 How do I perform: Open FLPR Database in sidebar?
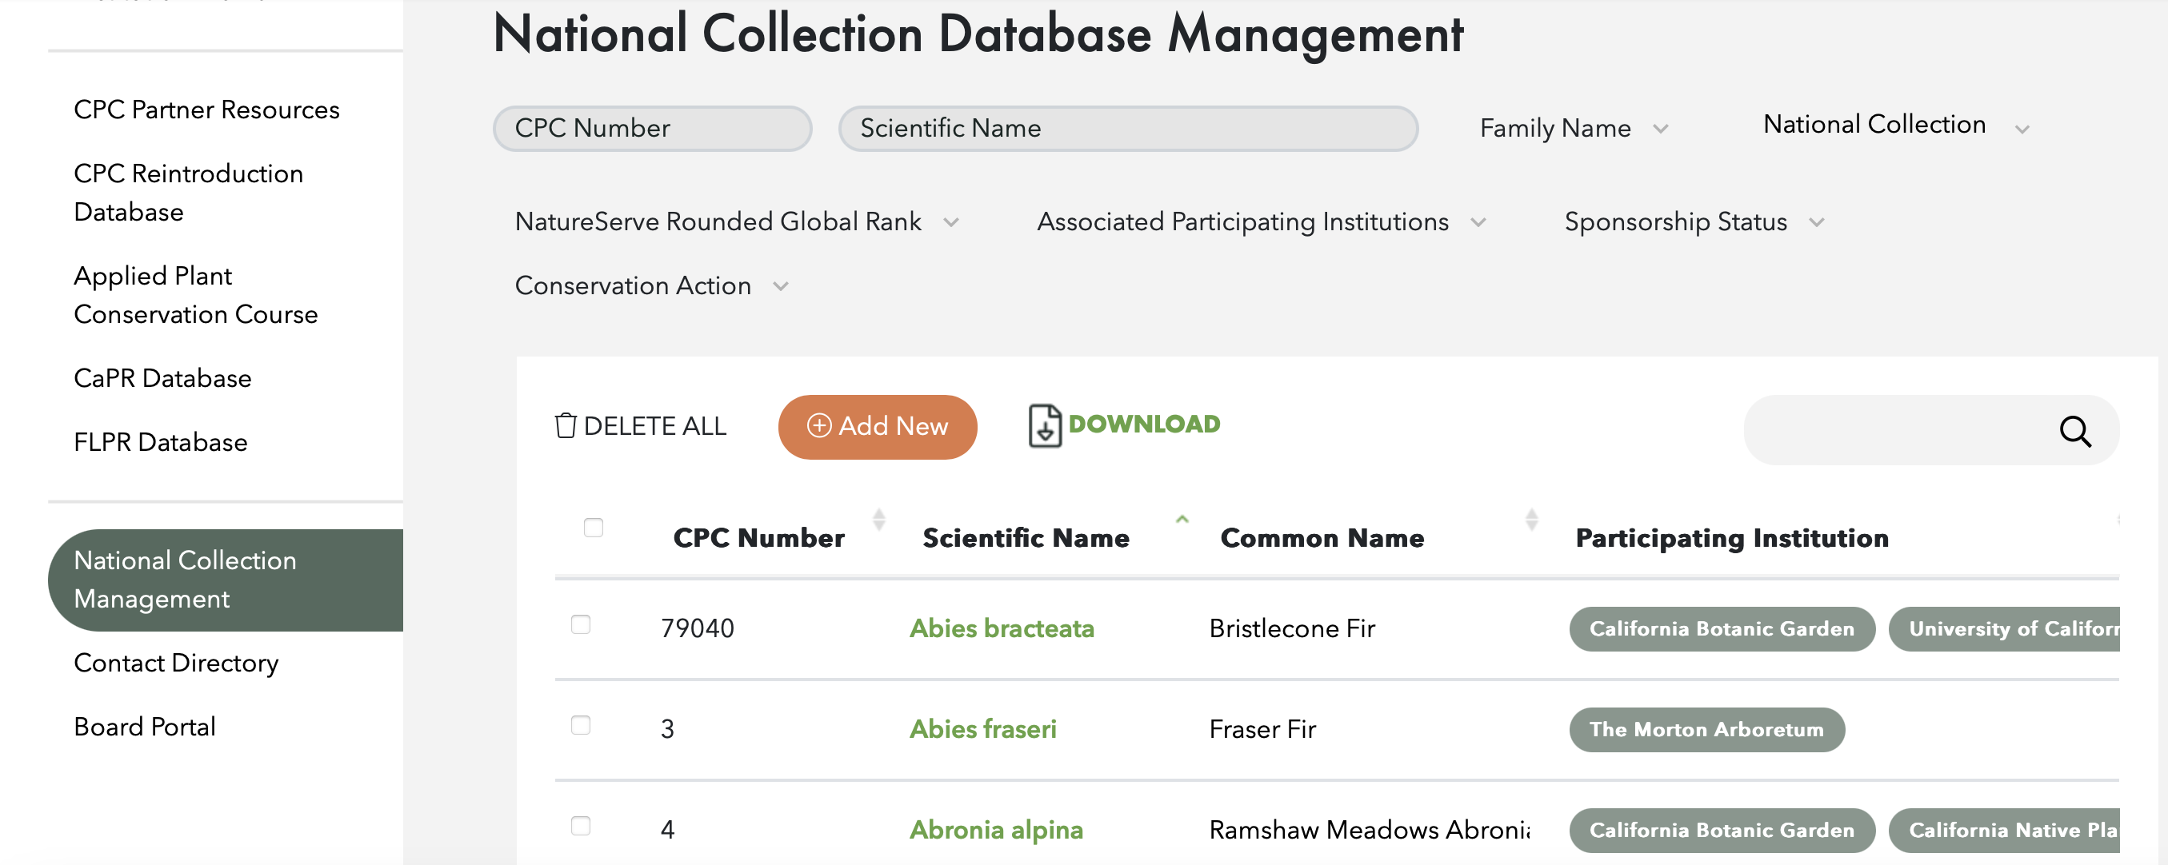(x=160, y=443)
